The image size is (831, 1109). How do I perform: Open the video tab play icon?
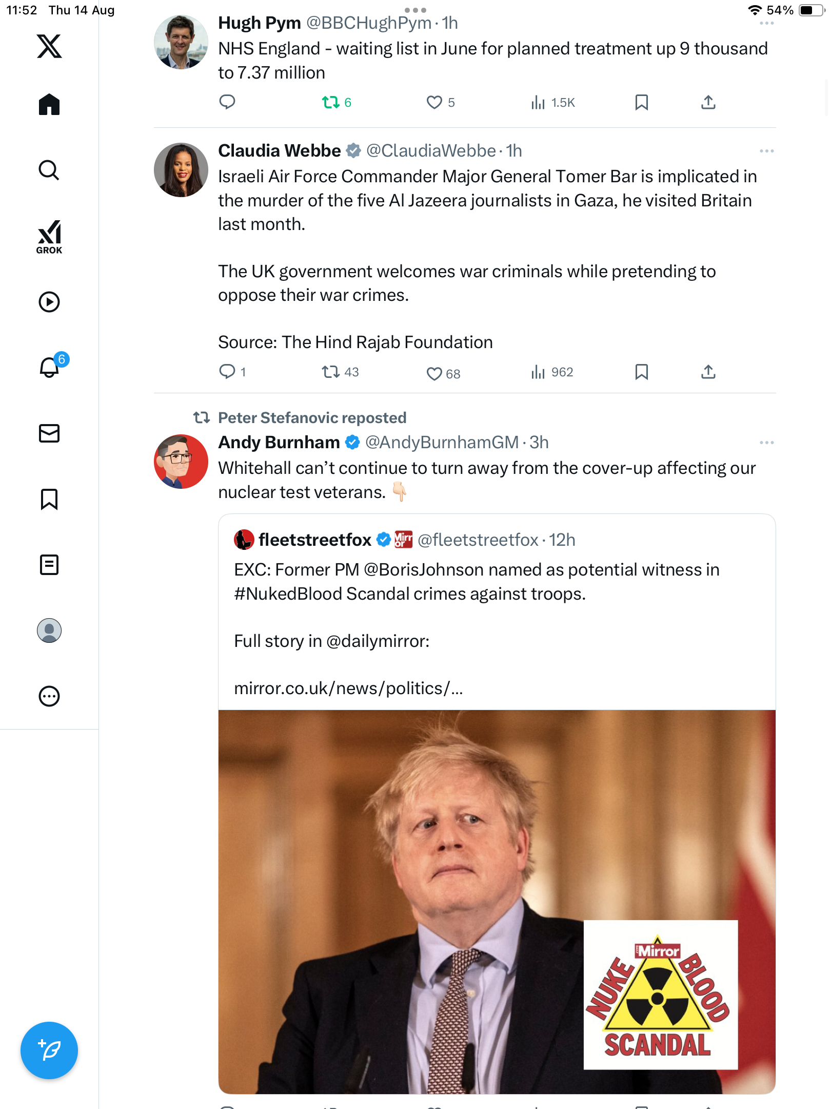49,302
